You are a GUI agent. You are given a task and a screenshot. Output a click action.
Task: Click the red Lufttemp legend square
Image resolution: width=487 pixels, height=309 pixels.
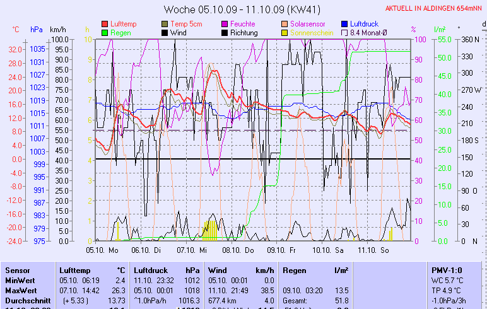[x=105, y=24]
